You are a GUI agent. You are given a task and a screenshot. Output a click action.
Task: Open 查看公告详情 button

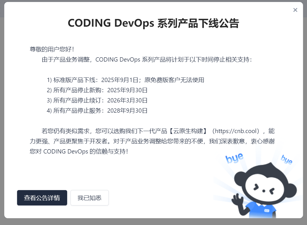point(42,198)
